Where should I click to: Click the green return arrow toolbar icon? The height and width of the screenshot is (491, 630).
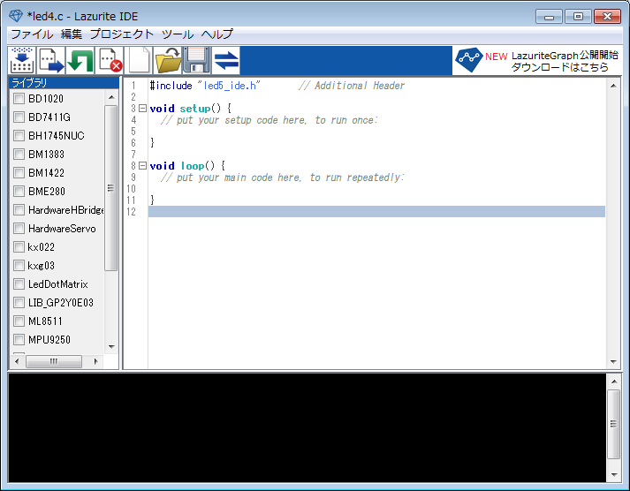pos(80,60)
